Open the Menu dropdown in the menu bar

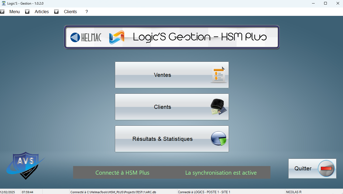(x=15, y=12)
